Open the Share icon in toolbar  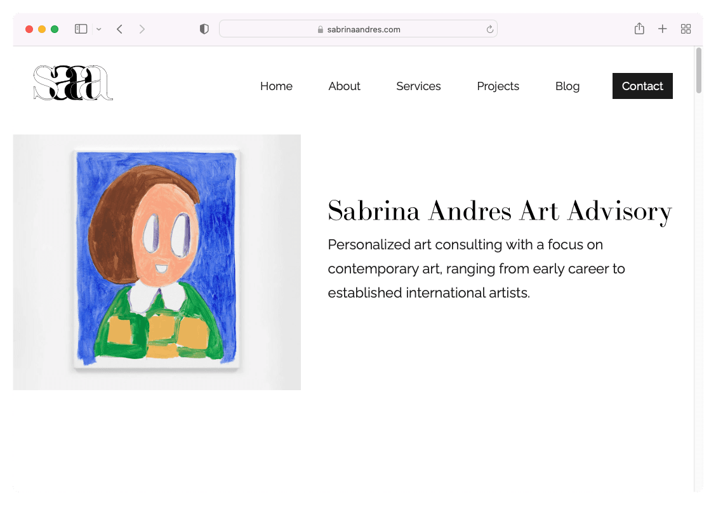[639, 29]
